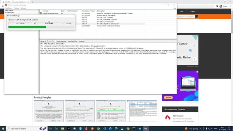Screen dimensions: 233x131
Task: Advance the Flutter ad carousel arrow
Action: [194, 59]
